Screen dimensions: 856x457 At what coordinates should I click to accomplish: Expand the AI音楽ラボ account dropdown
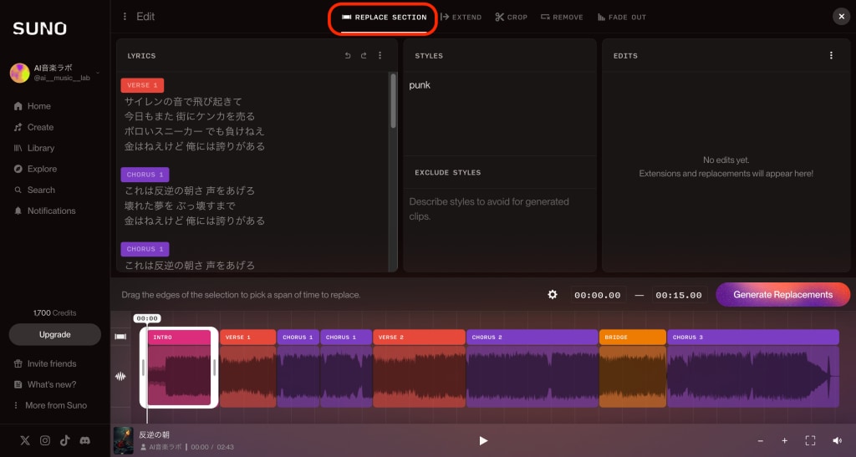click(x=98, y=73)
